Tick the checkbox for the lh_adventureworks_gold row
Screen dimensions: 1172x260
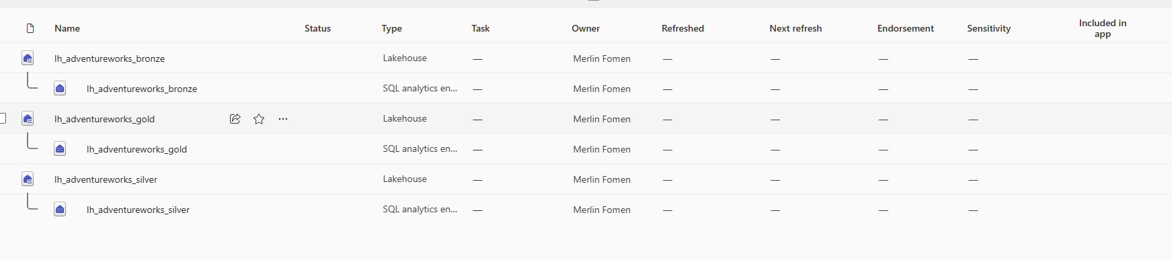click(x=2, y=118)
